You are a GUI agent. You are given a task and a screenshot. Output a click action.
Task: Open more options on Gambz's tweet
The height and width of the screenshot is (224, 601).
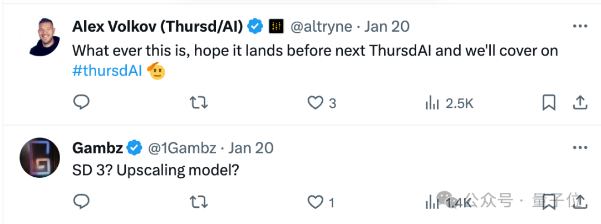tap(580, 147)
